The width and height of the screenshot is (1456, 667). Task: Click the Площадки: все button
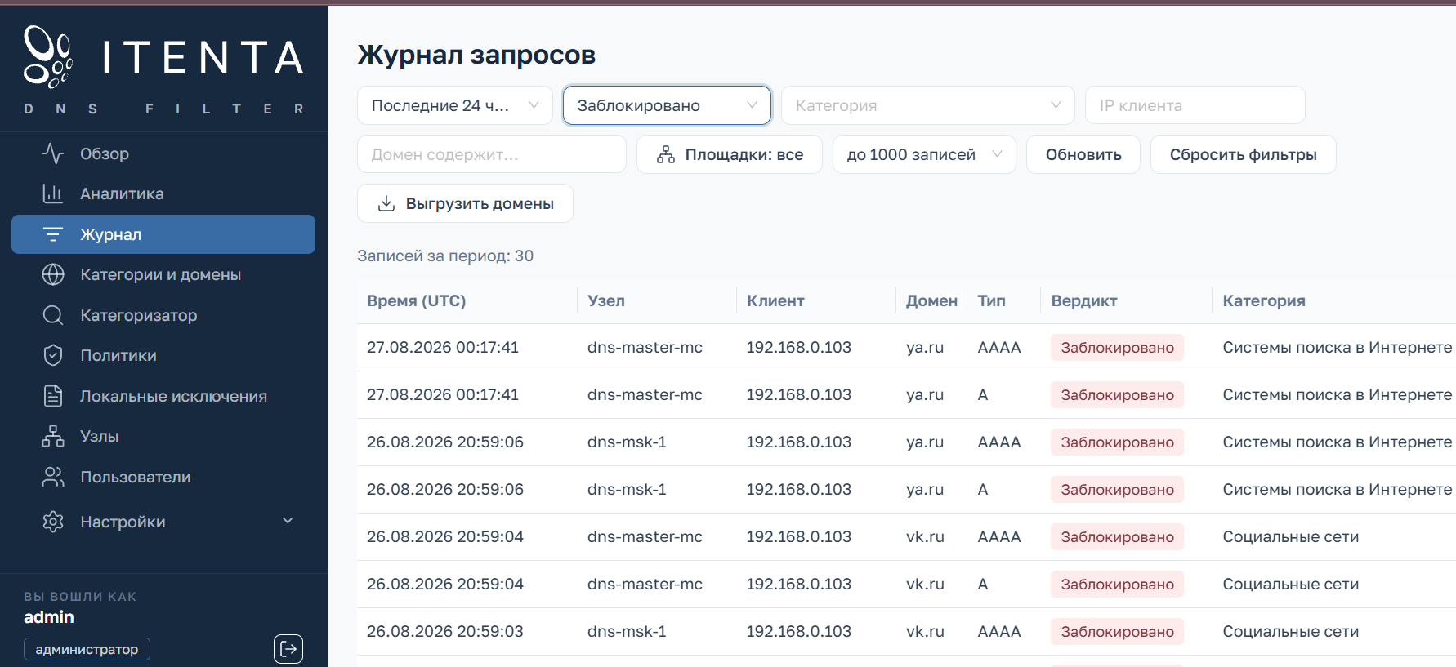(x=730, y=154)
